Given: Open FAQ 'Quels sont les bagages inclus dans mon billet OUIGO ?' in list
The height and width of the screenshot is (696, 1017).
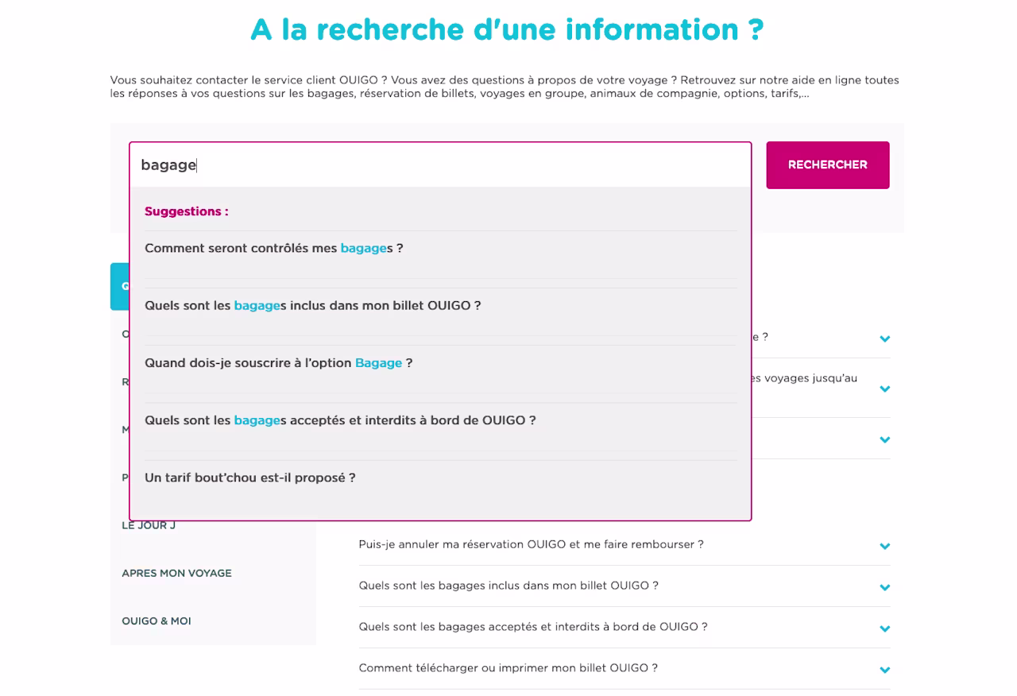Looking at the screenshot, I should coord(508,586).
